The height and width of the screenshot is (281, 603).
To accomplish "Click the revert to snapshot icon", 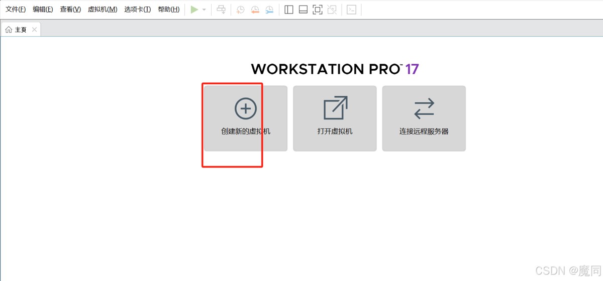I will [x=255, y=10].
